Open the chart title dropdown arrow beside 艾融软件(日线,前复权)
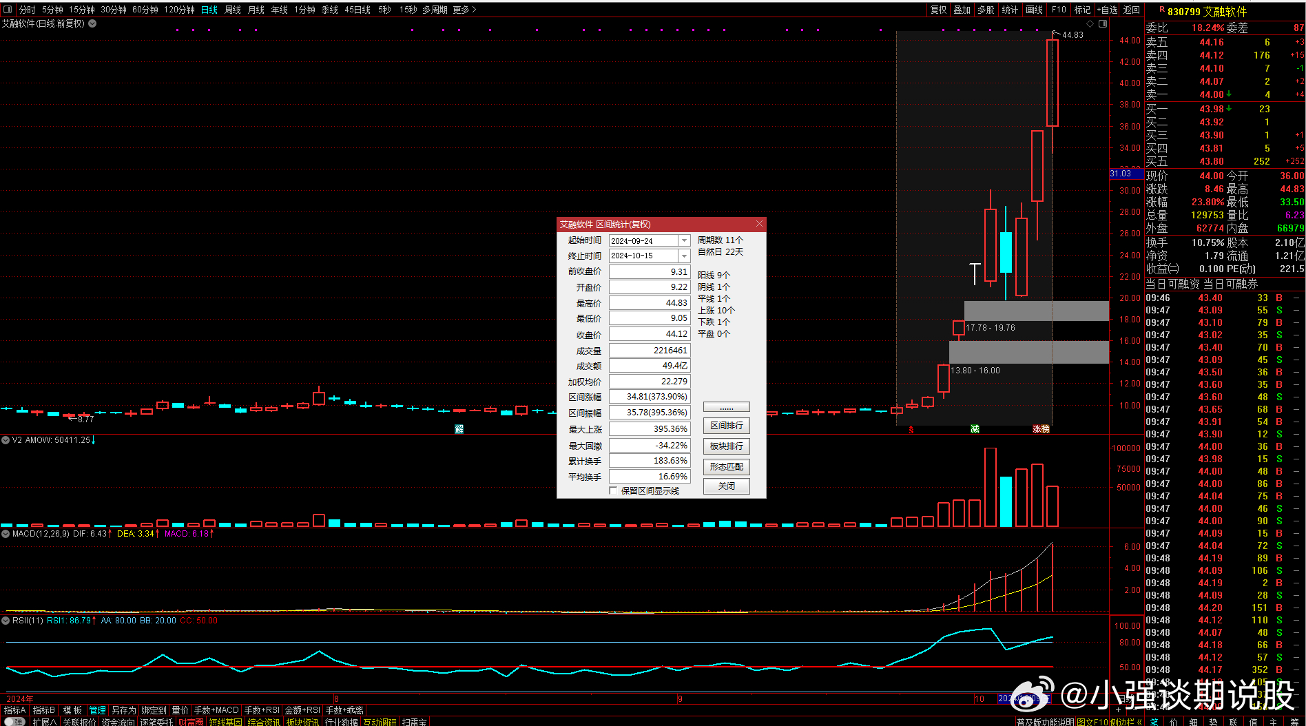Screen dimensions: 1306x726 tap(92, 23)
